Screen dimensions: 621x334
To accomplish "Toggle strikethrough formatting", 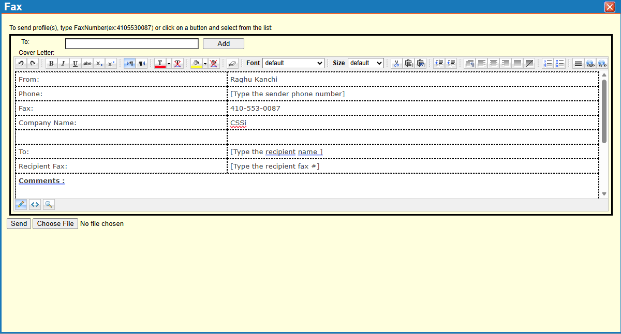I will tap(87, 63).
